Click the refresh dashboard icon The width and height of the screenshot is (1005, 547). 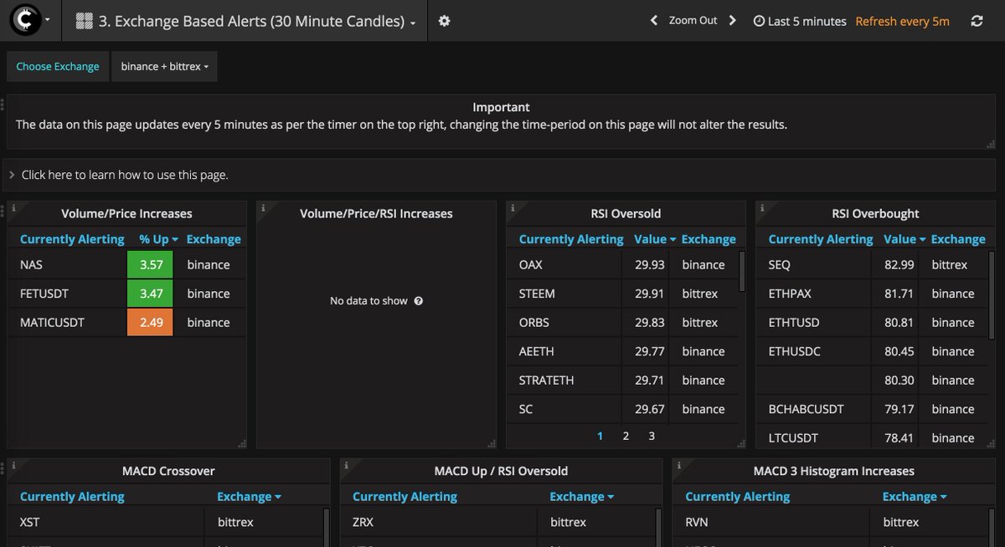click(x=977, y=22)
